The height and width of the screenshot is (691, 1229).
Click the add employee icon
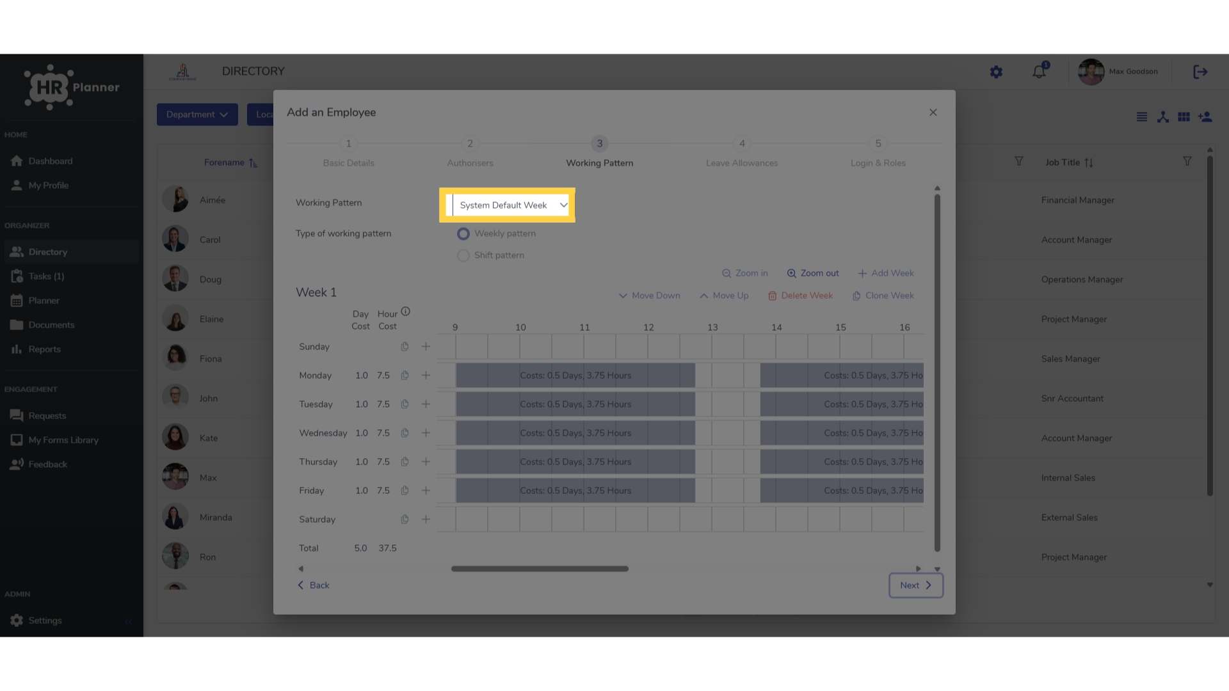pyautogui.click(x=1205, y=117)
